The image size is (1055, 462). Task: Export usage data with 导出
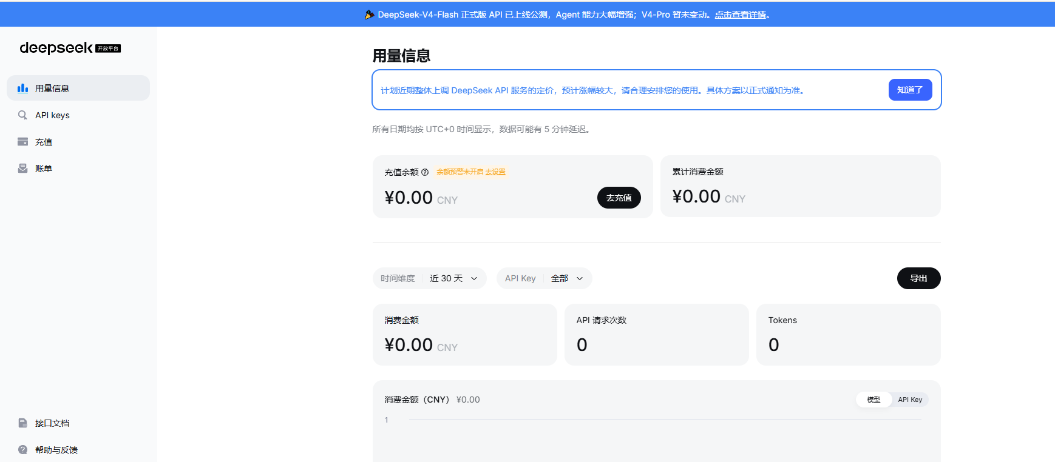coord(919,278)
